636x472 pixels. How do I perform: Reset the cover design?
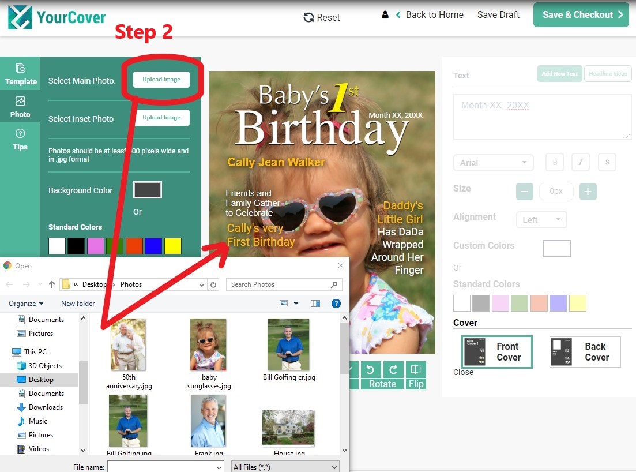click(322, 17)
